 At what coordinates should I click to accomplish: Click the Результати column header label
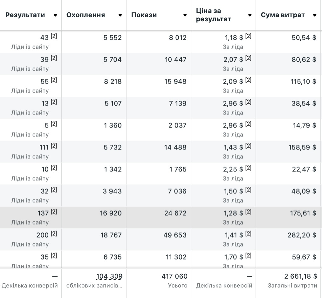25,15
